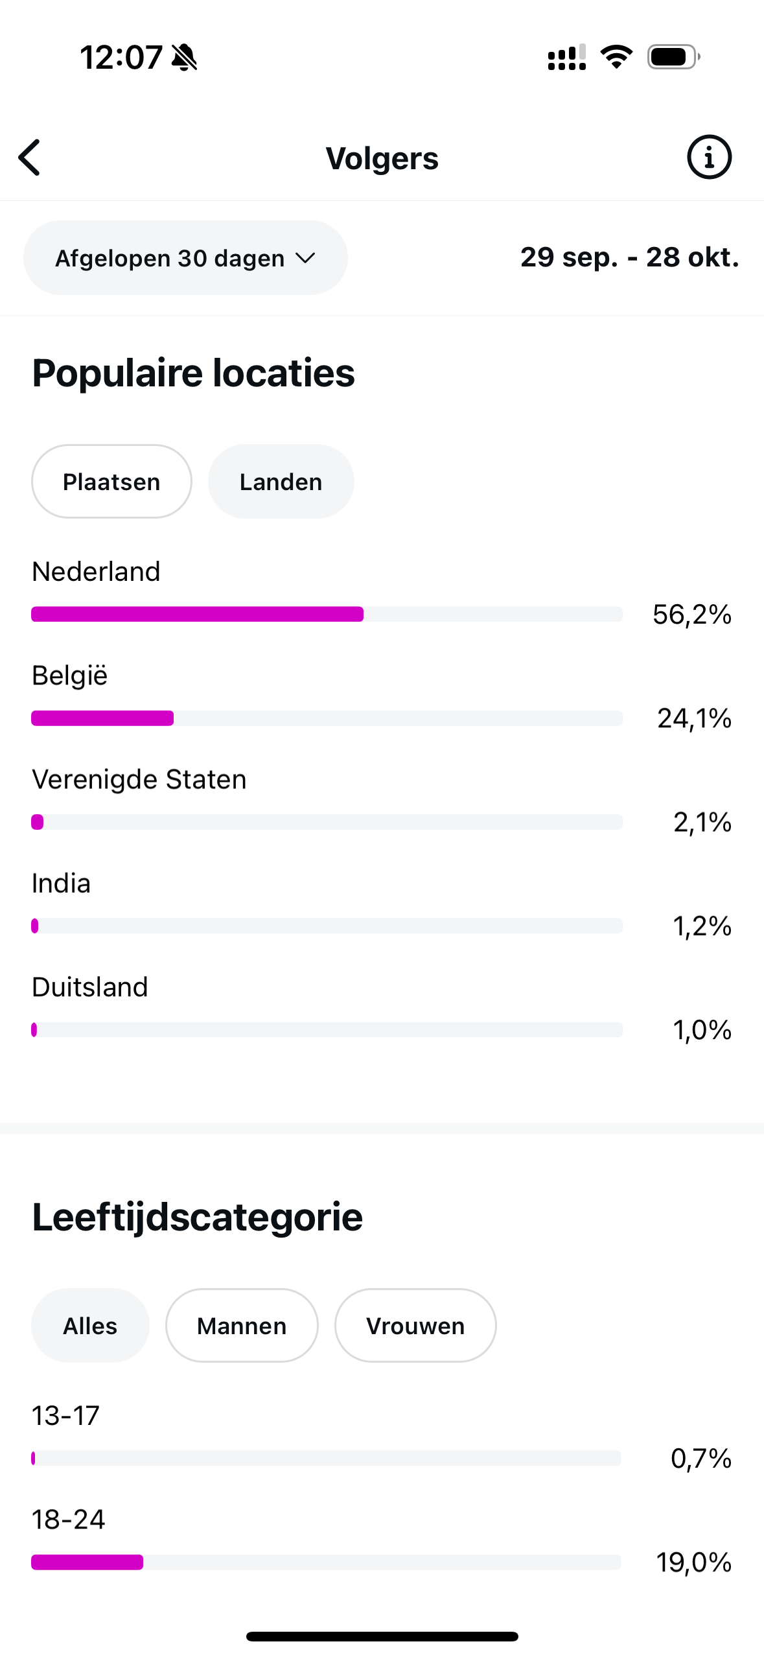Viewport: 764px width, 1657px height.
Task: Tap the battery status icon
Action: pyautogui.click(x=673, y=57)
